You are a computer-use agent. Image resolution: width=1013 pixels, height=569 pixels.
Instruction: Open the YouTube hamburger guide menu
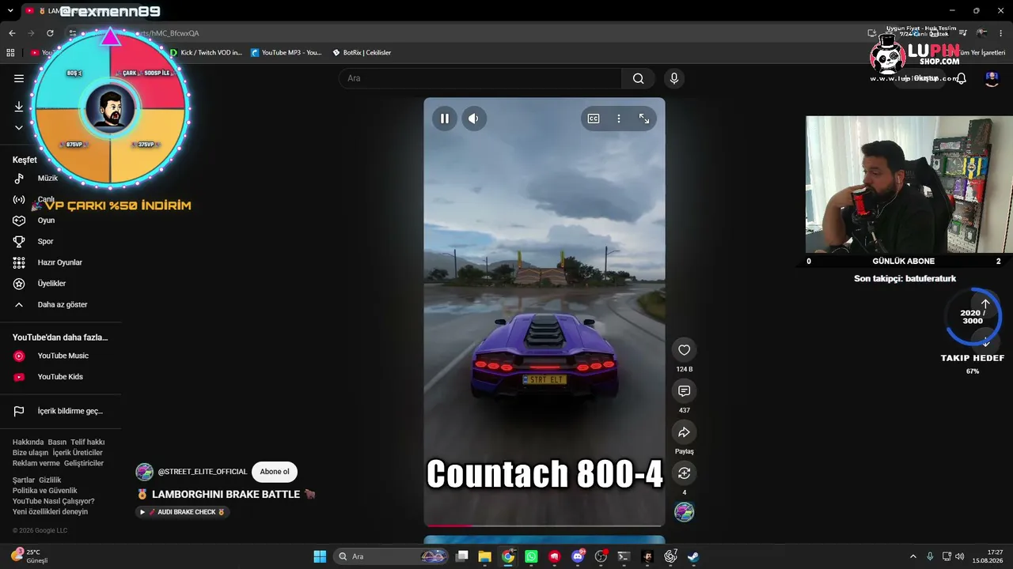click(x=19, y=78)
